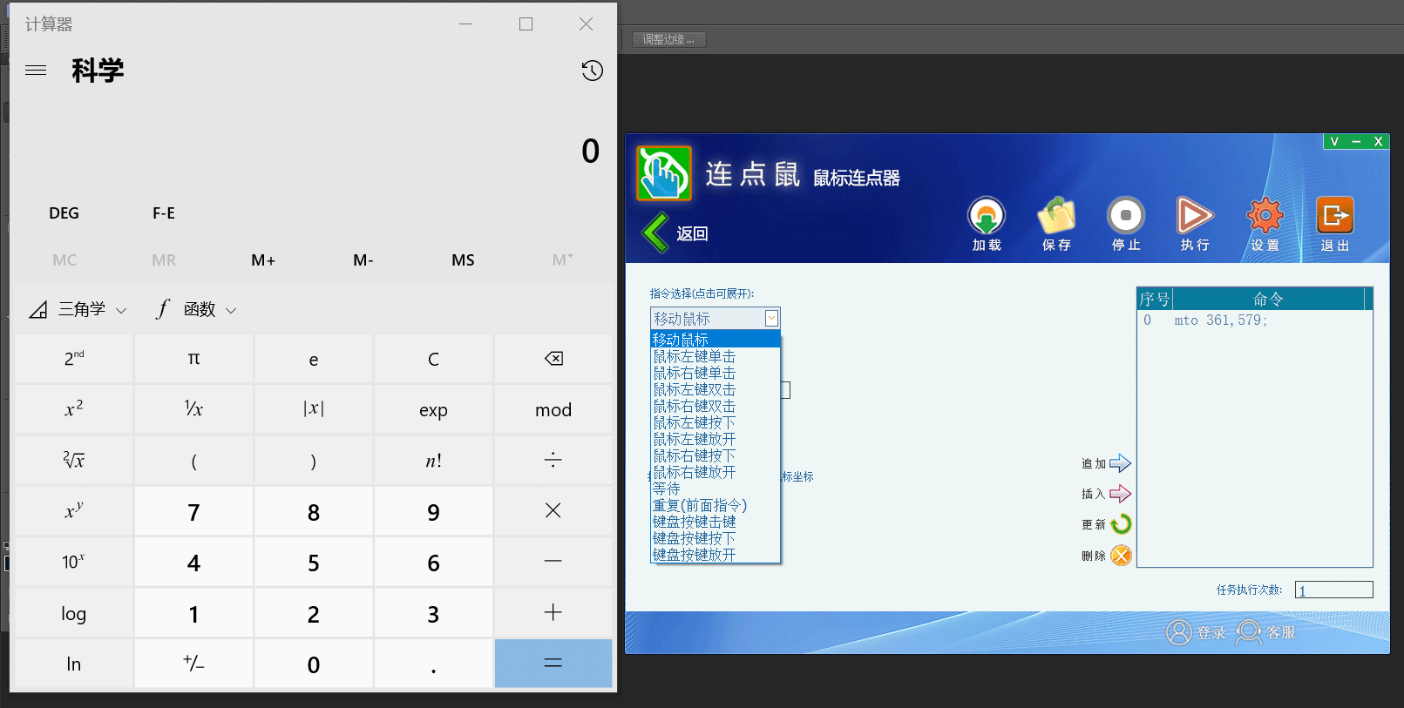
Task: Click the backspace key in calculator
Action: point(553,359)
